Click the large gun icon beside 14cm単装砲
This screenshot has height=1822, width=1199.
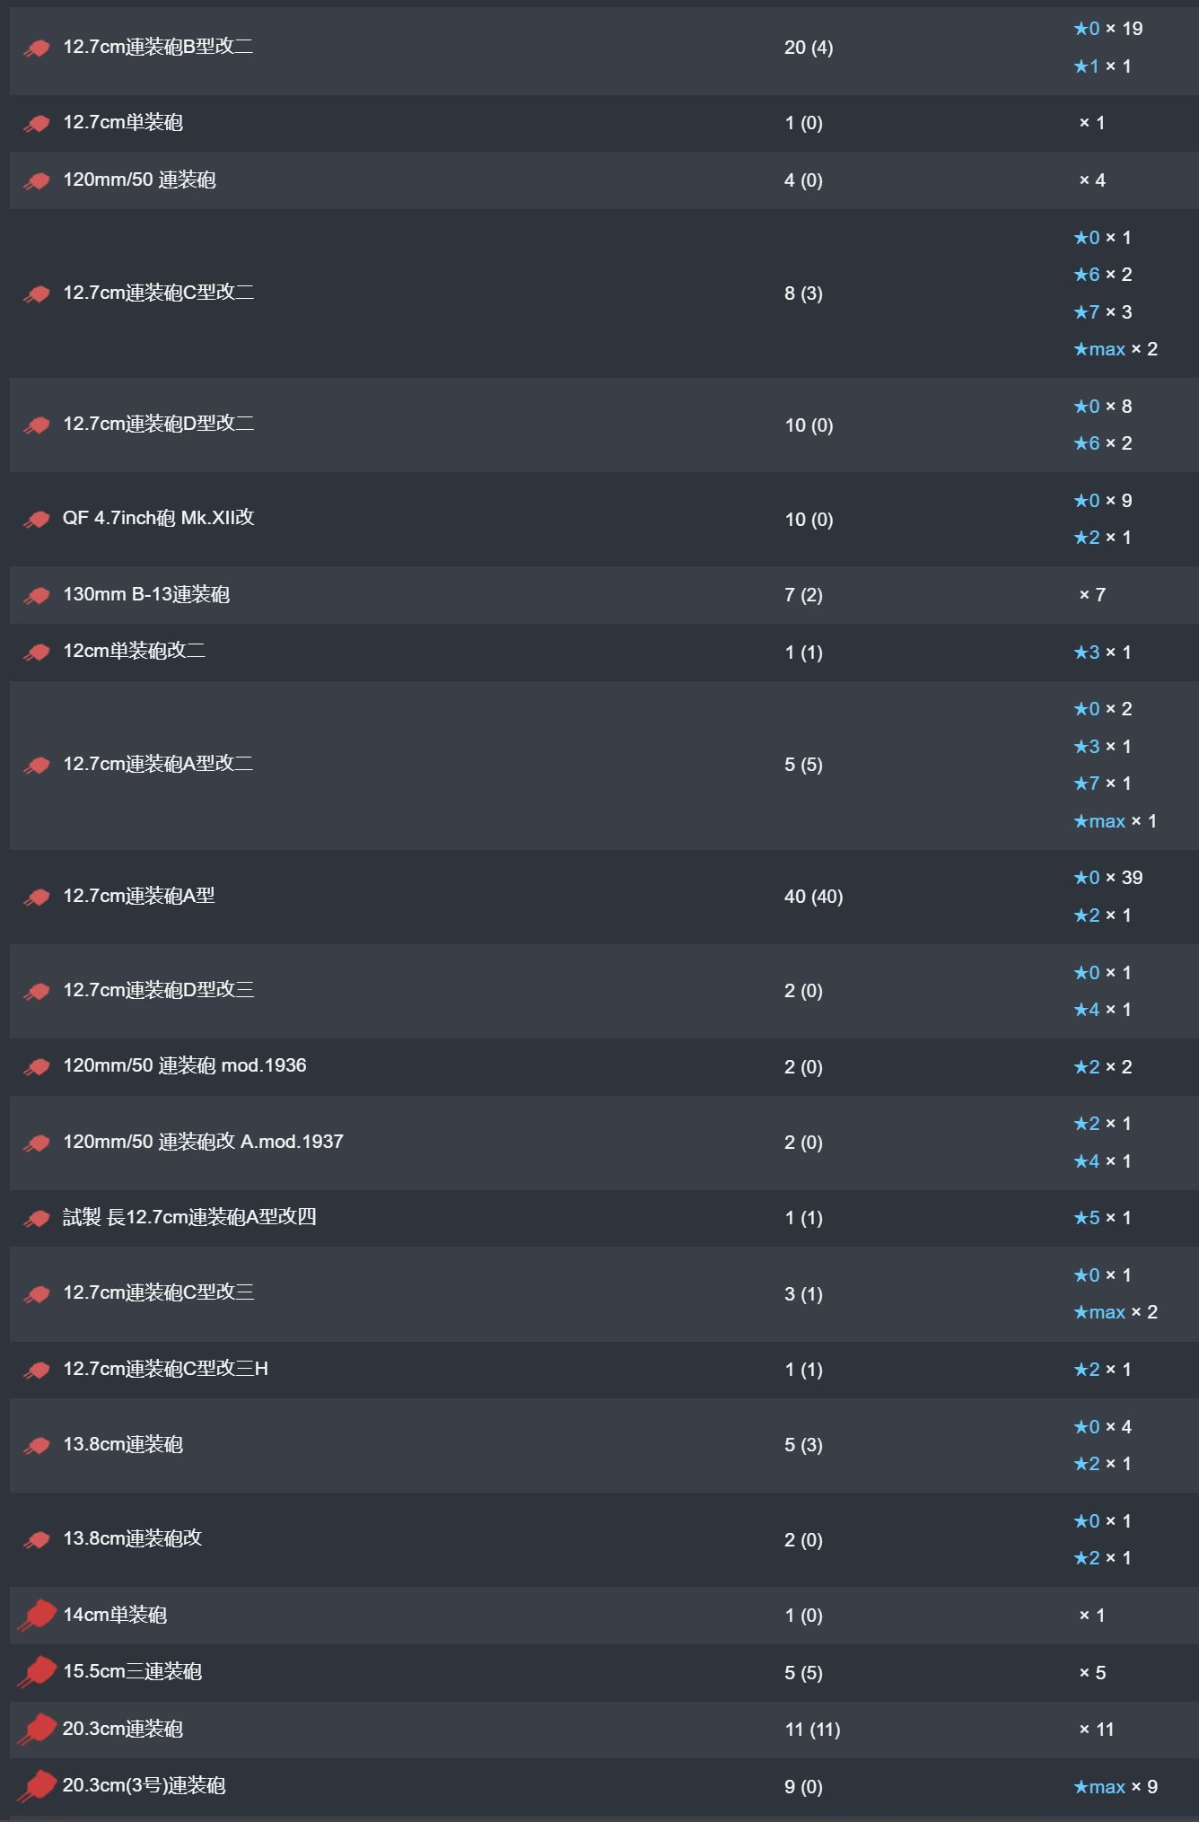pos(37,1616)
